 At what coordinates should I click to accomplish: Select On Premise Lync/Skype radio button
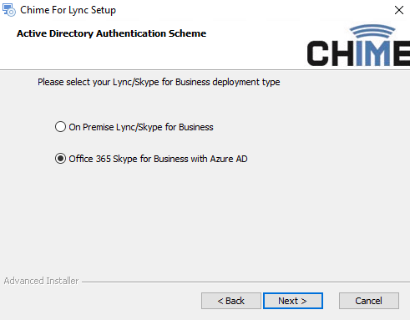[60, 127]
